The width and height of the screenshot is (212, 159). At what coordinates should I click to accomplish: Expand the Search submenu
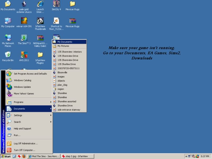coord(29,122)
